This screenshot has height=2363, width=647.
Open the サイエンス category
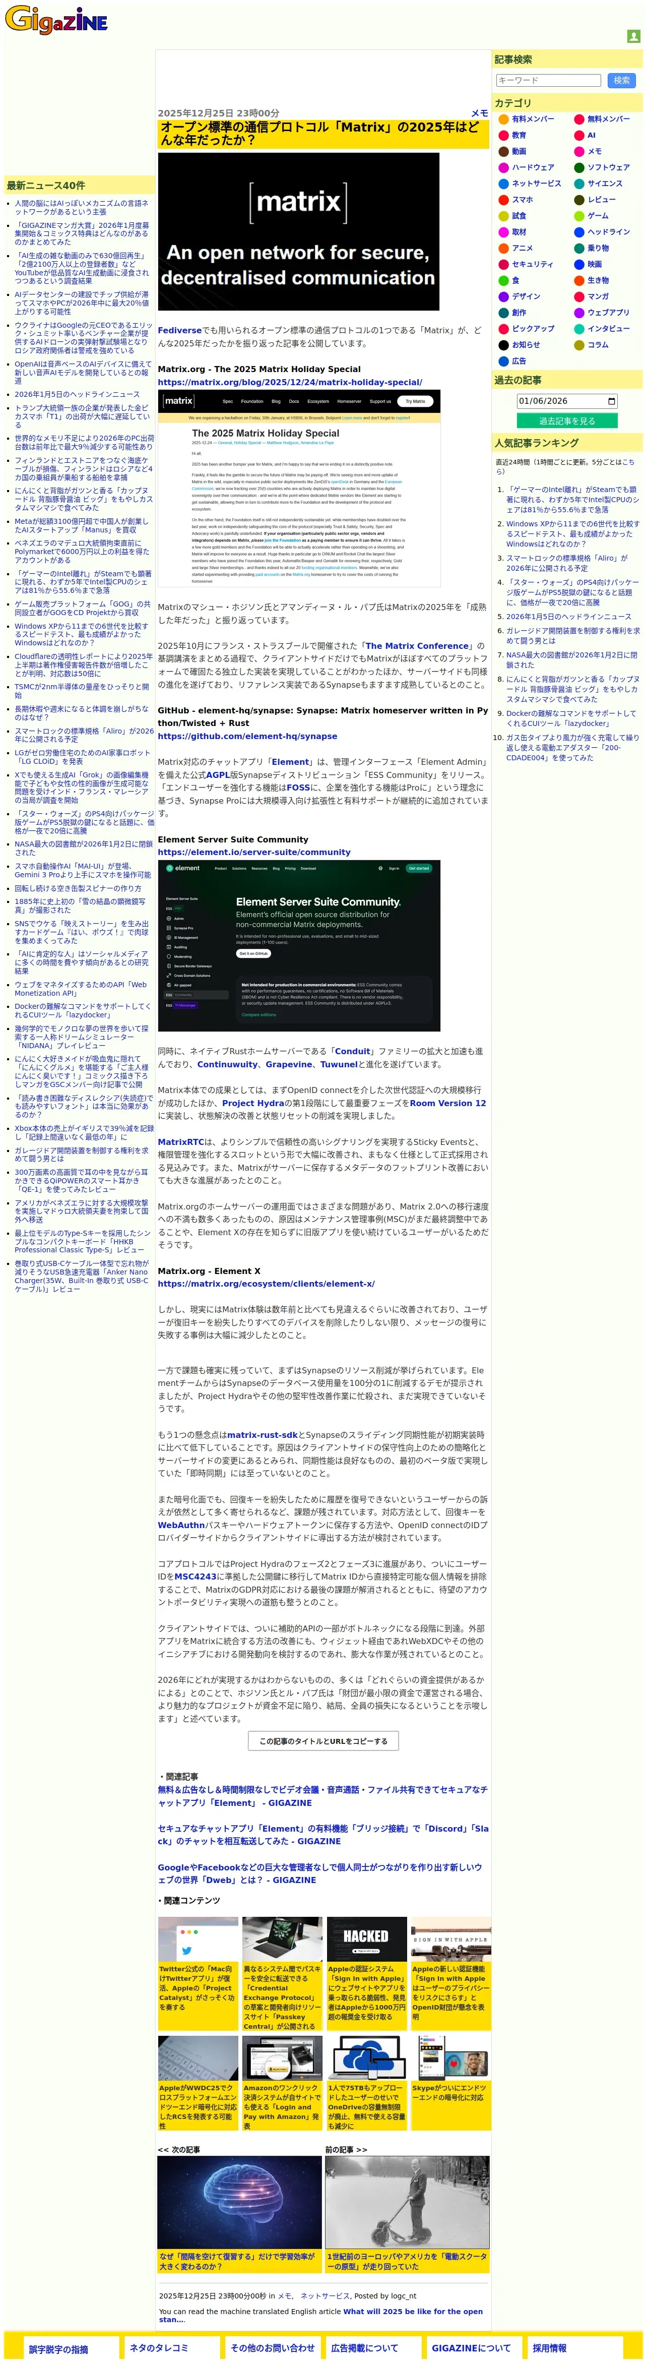pyautogui.click(x=605, y=184)
